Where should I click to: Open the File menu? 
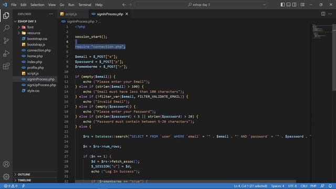(x=14, y=5)
